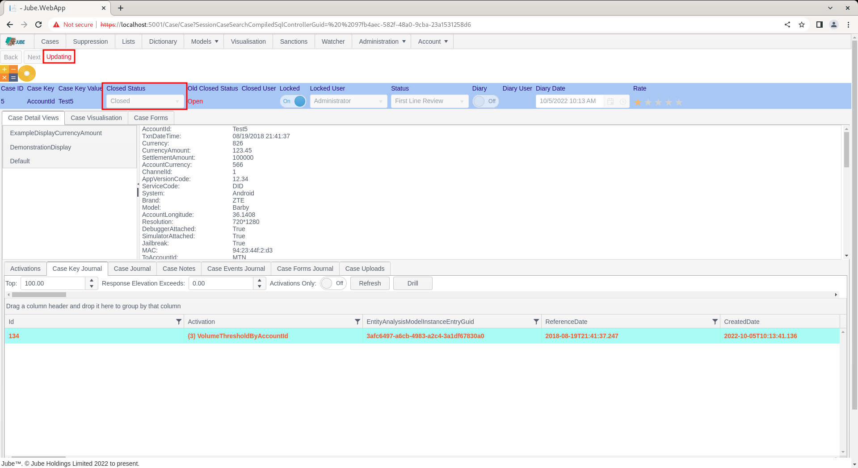Share this page from address bar
The image size is (858, 468).
[x=787, y=25]
